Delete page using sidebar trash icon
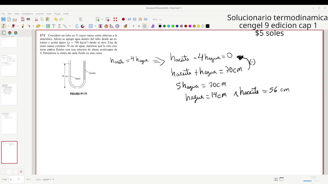Viewport: 328px width, 184px height. 21,172
